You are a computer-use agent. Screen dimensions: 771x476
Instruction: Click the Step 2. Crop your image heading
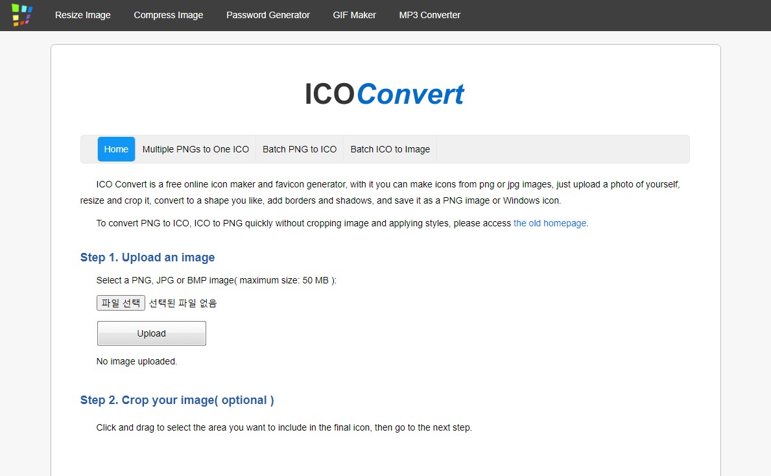click(177, 399)
